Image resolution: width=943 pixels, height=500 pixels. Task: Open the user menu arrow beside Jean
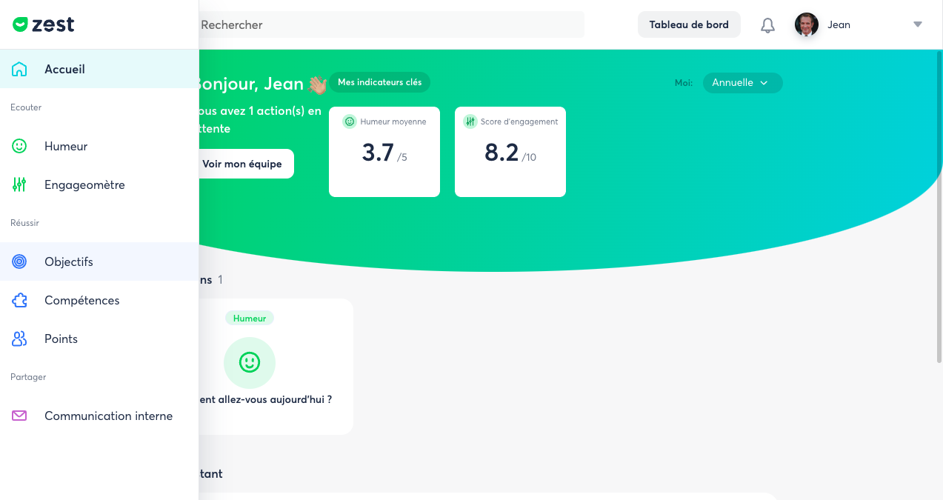(917, 24)
